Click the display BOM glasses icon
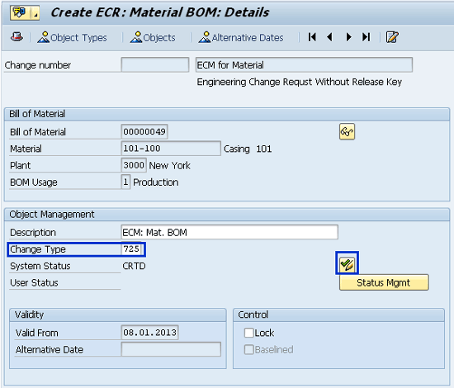 point(347,132)
